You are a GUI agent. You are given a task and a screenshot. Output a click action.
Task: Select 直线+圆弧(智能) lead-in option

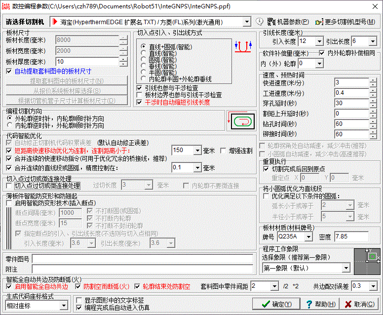168,46
